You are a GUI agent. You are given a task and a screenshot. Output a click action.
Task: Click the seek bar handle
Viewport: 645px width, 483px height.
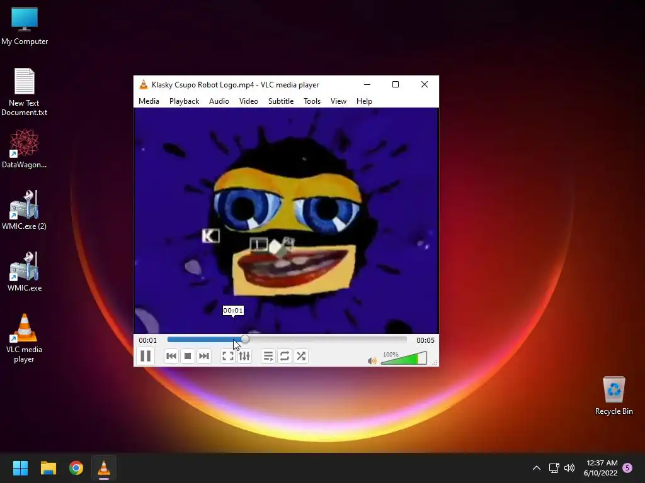tap(245, 339)
